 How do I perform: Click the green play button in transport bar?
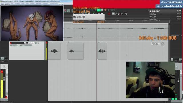(x=99, y=10)
